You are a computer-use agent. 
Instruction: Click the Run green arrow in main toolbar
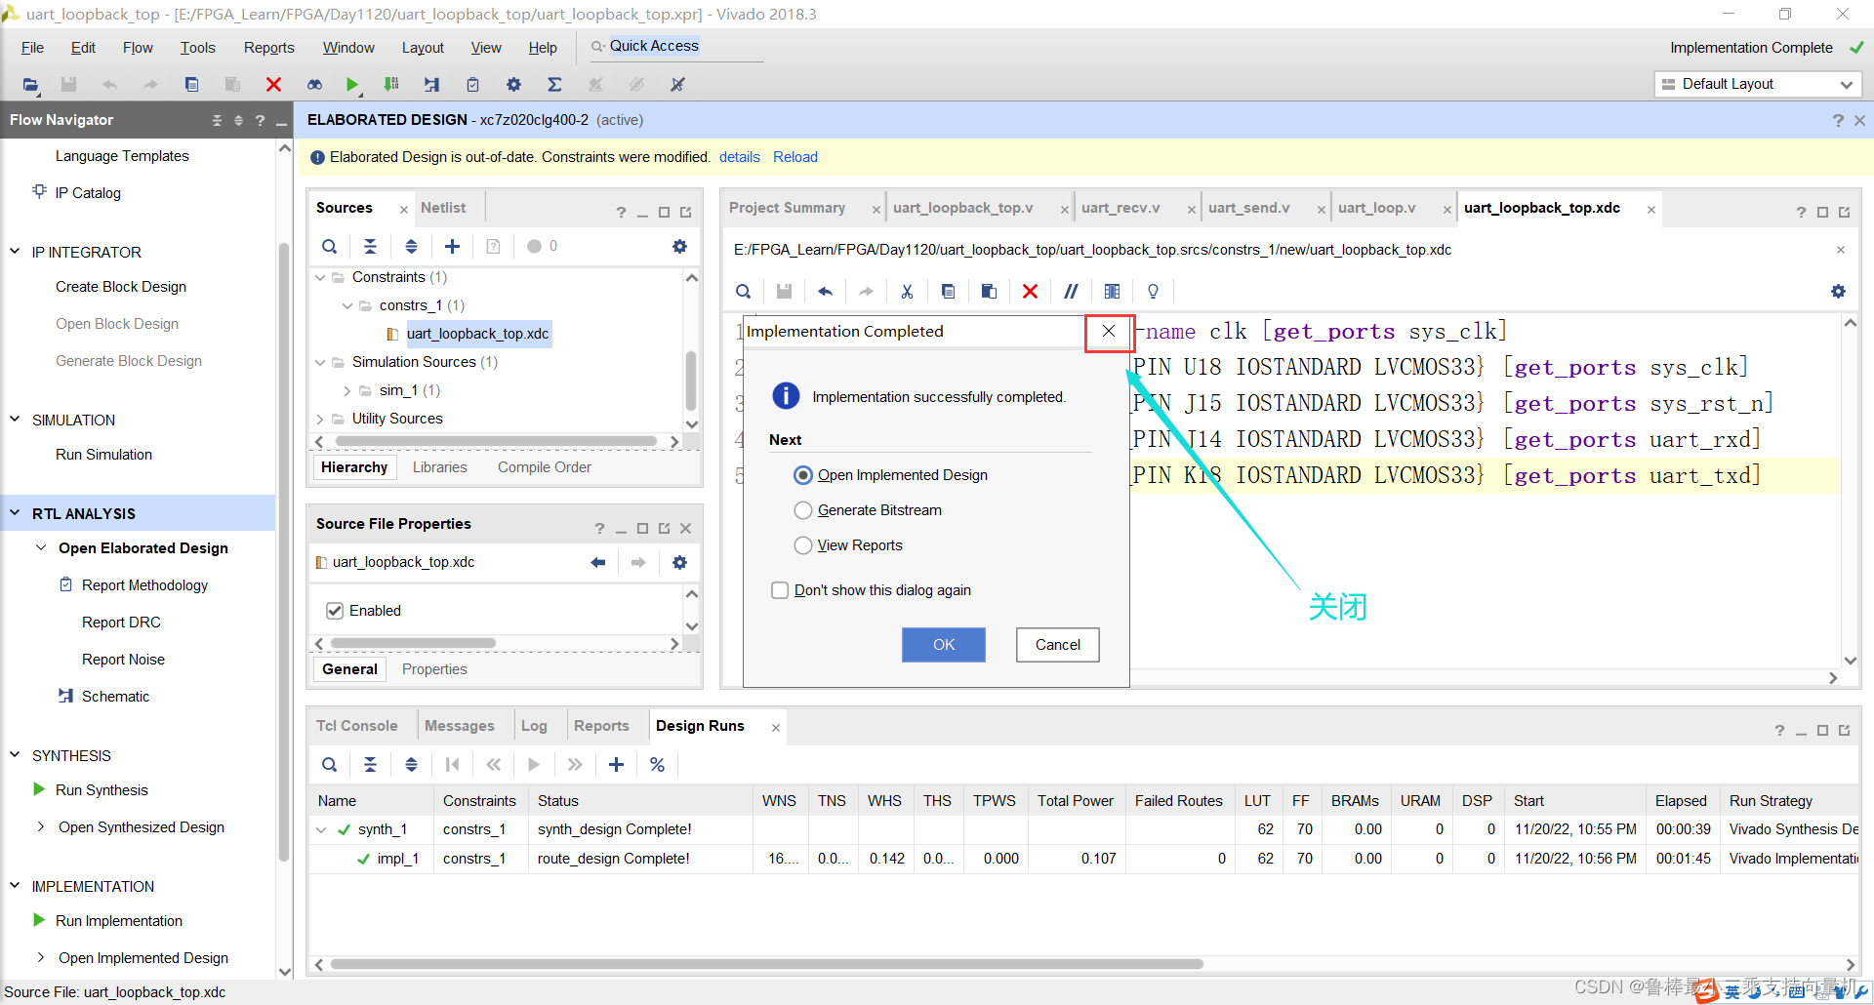coord(352,85)
